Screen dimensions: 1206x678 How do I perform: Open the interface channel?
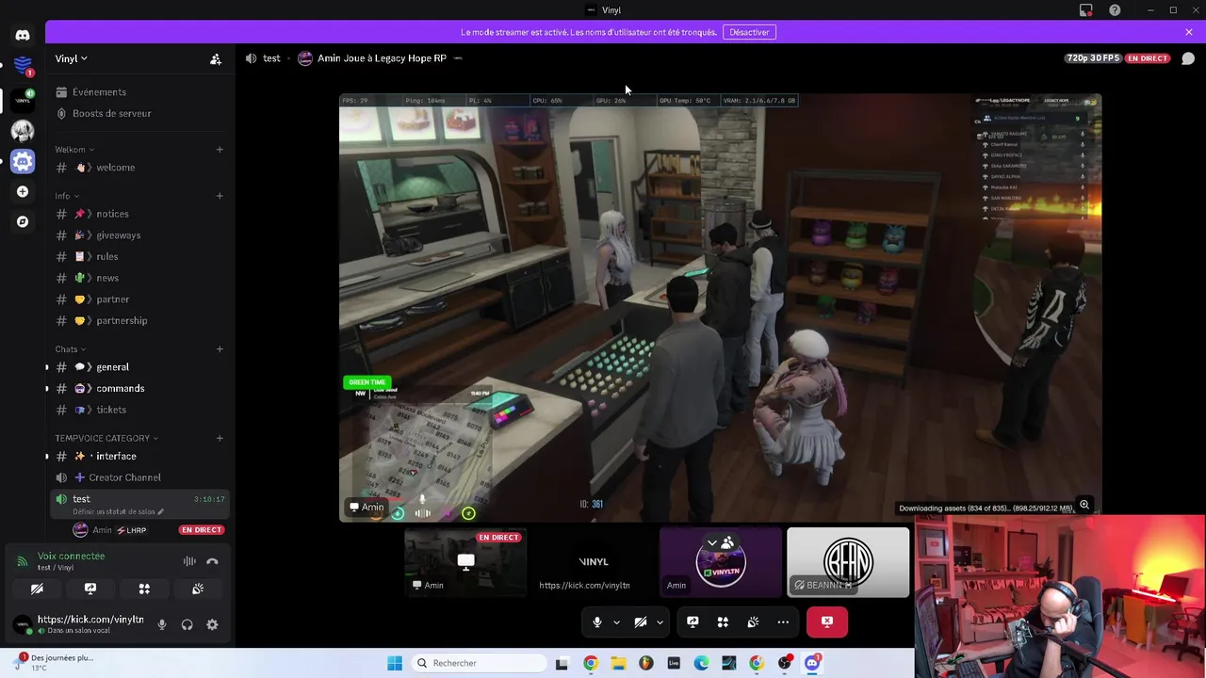click(139, 457)
